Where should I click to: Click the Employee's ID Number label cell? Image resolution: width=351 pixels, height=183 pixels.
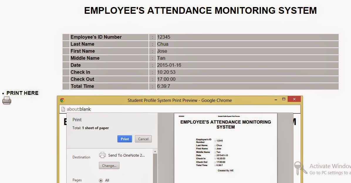tap(109, 37)
